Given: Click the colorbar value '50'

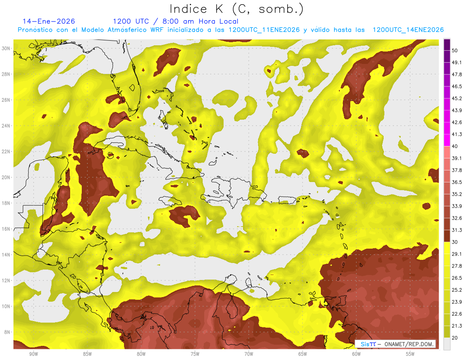Looking at the screenshot, I should [x=455, y=50].
